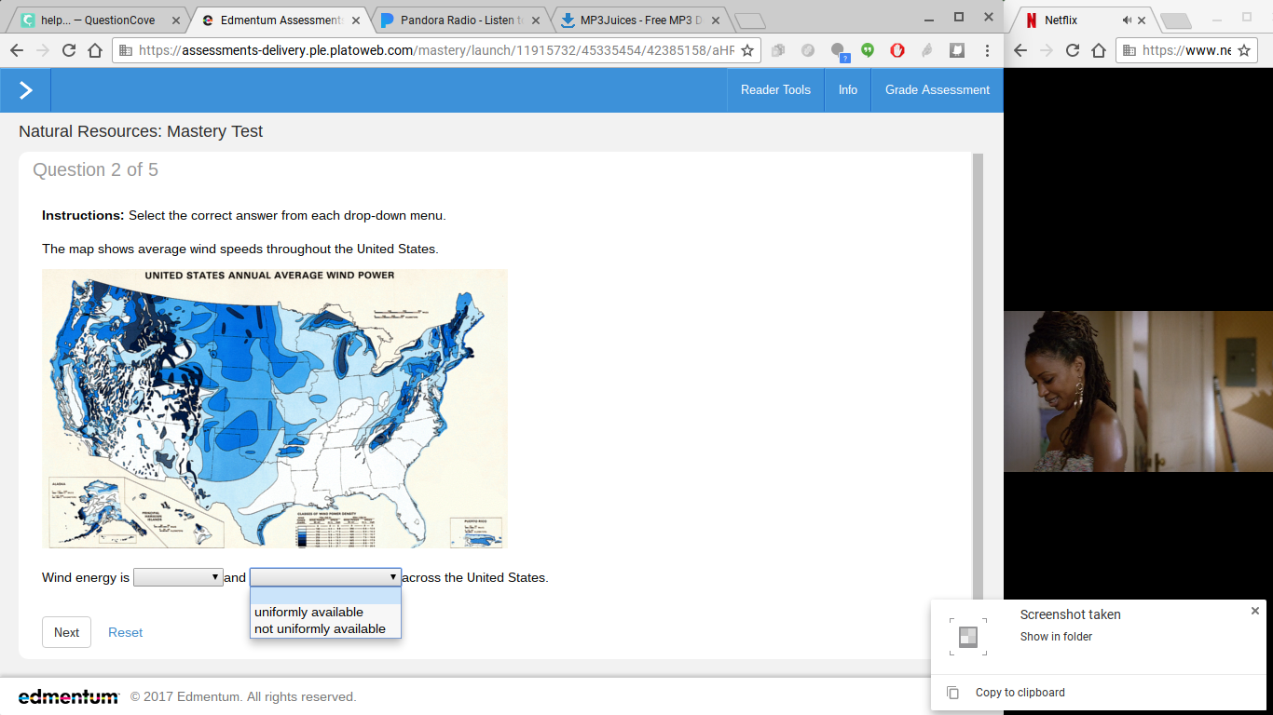Screen dimensions: 1273x715
Task: Go to browser home page in main window
Action: pos(94,50)
